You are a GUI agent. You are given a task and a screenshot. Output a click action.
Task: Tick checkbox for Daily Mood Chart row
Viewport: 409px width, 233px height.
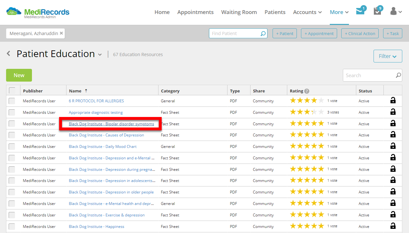[12, 147]
